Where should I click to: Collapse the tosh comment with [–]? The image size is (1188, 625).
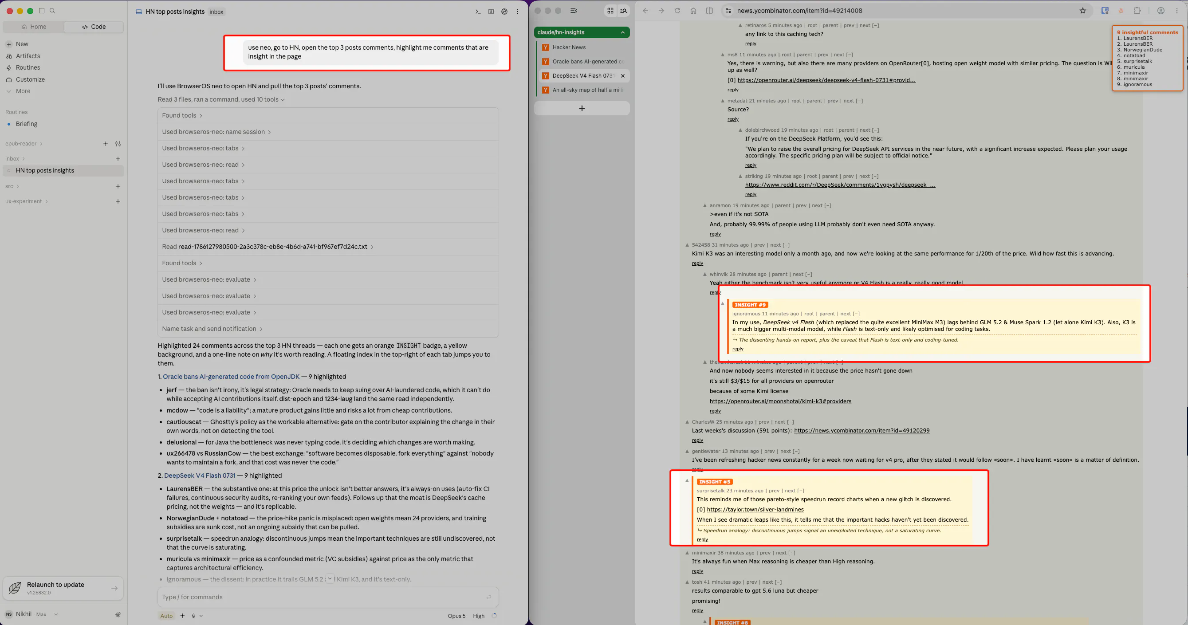[x=779, y=582]
